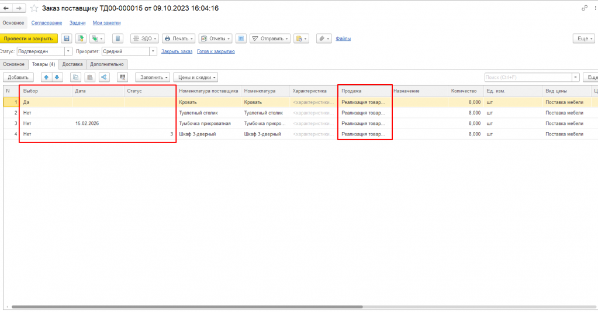Switch to the Доставка tab
The image size is (598, 312).
72,64
